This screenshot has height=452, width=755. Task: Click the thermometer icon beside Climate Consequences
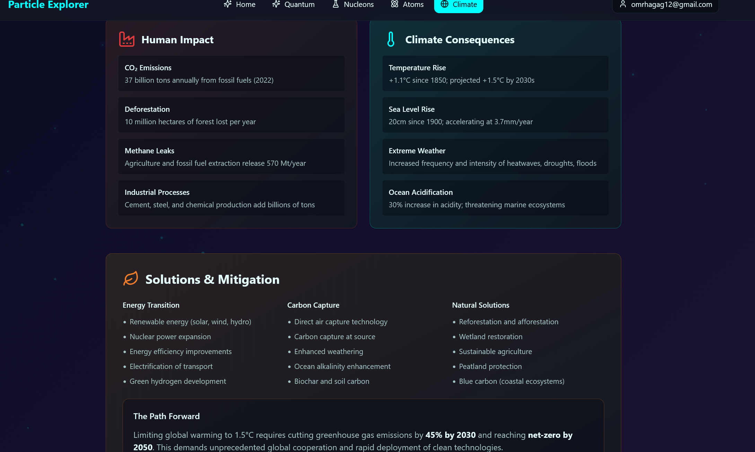pyautogui.click(x=391, y=39)
